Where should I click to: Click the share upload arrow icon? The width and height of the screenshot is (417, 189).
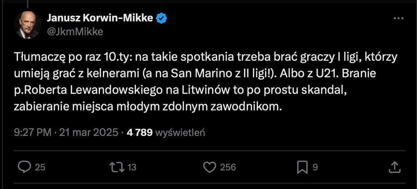point(394,167)
